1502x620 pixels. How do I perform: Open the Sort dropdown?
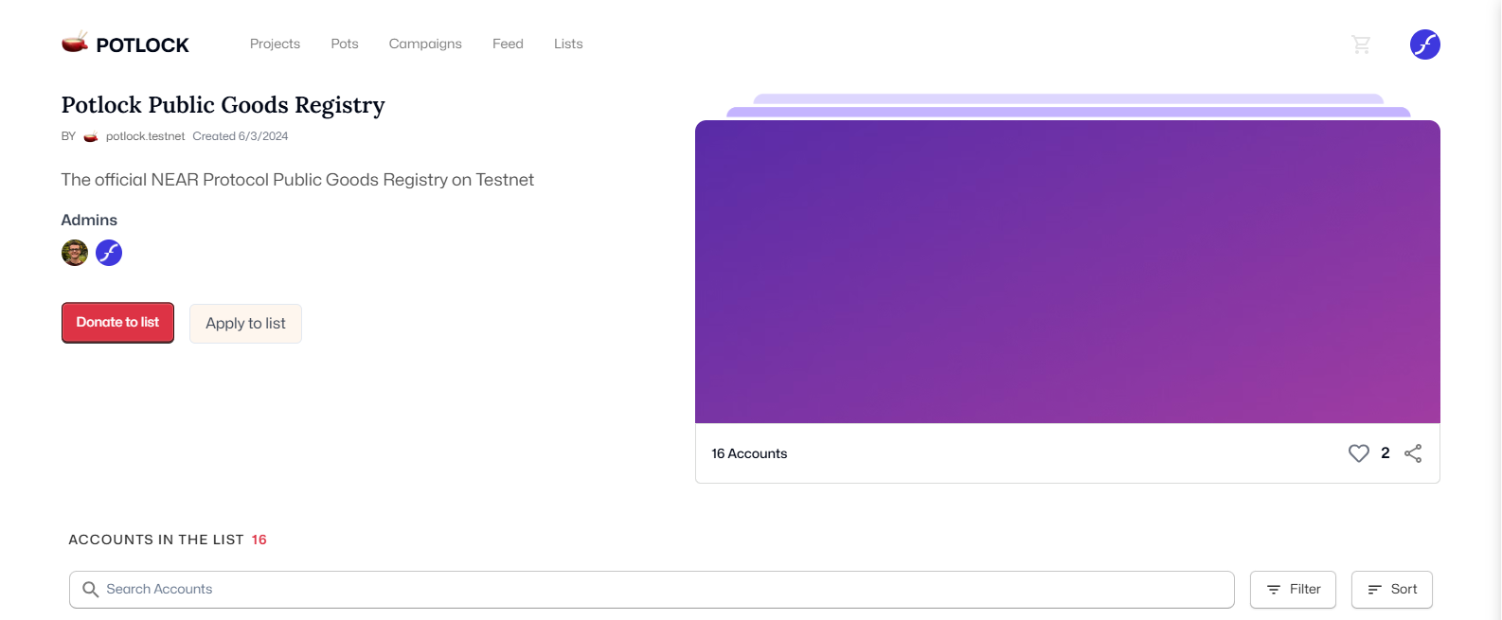click(1391, 590)
